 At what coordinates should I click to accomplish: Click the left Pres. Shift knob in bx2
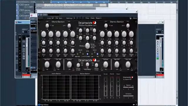coord(58,65)
